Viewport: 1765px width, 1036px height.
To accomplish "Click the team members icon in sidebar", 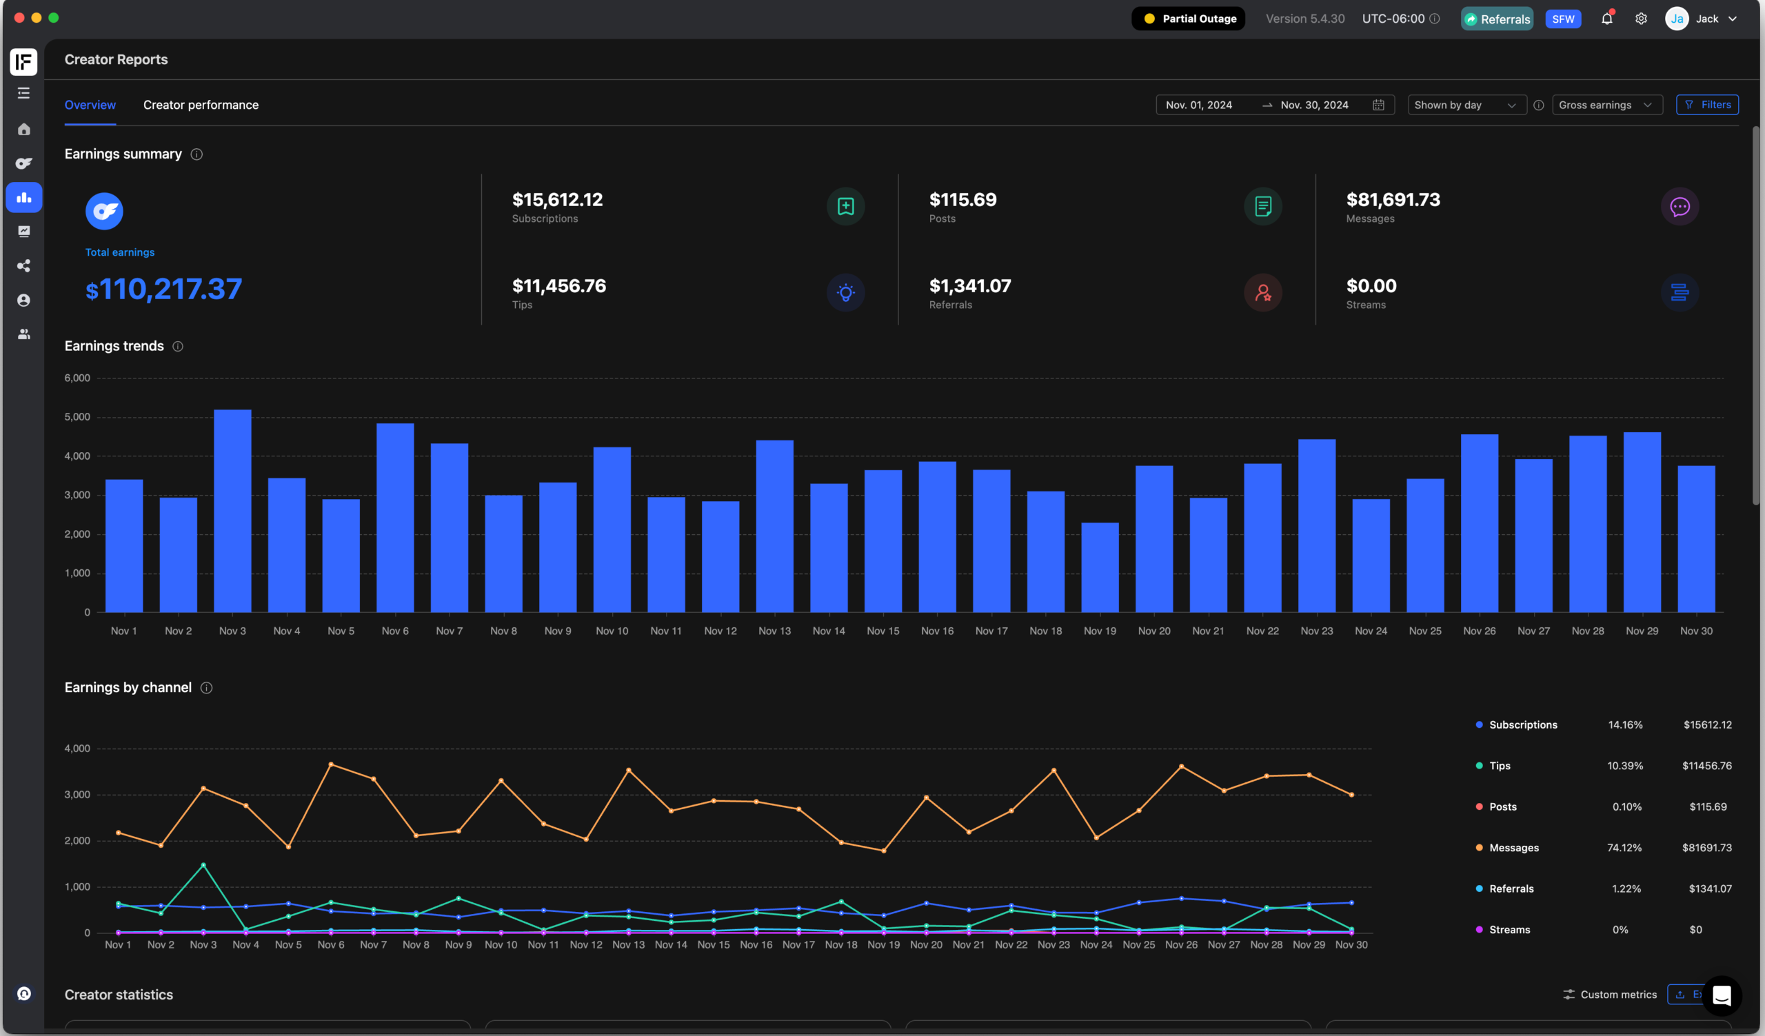I will tap(24, 334).
